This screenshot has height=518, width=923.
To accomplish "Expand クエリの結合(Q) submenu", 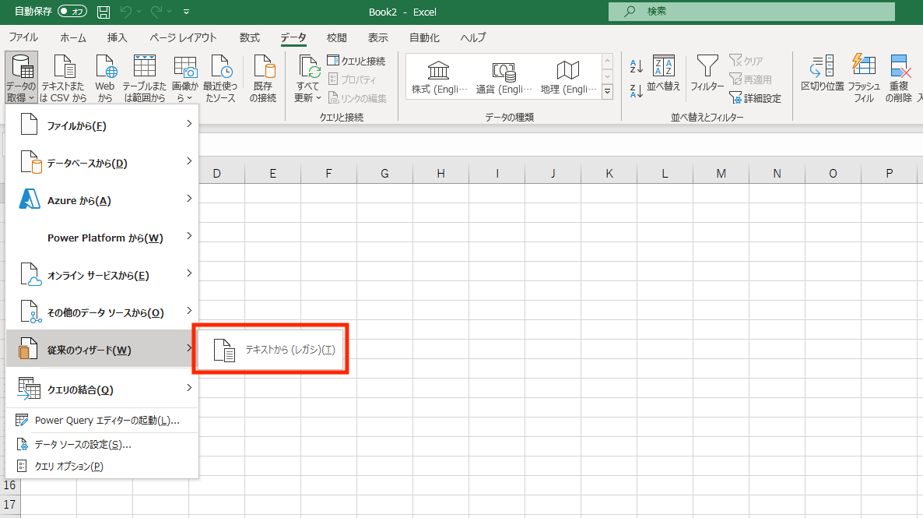I will coord(102,389).
